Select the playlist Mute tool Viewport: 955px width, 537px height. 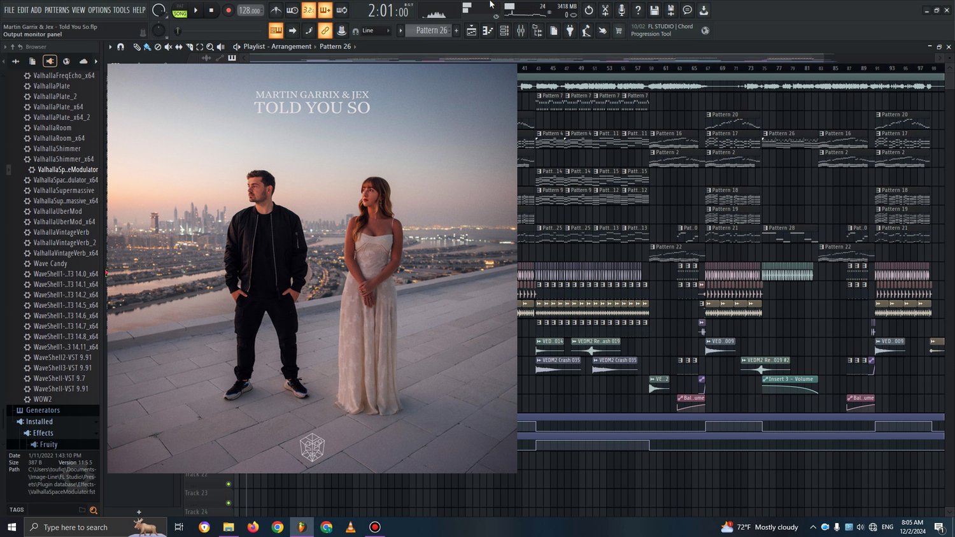tap(168, 47)
